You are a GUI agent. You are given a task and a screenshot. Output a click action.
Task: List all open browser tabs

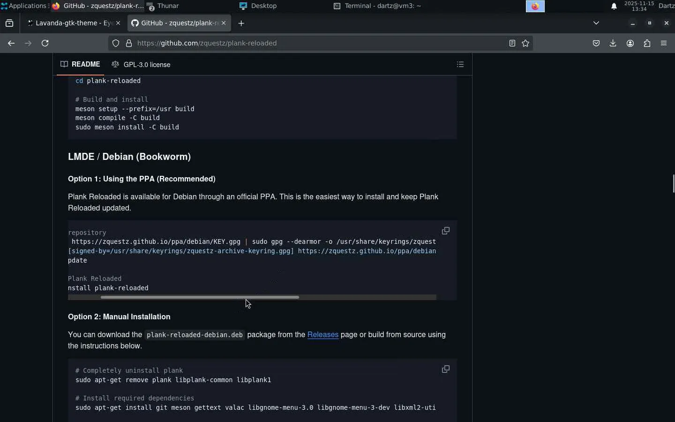pos(596,23)
